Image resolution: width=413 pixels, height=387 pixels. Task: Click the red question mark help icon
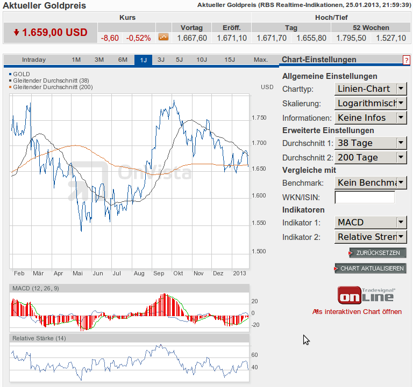click(x=406, y=60)
